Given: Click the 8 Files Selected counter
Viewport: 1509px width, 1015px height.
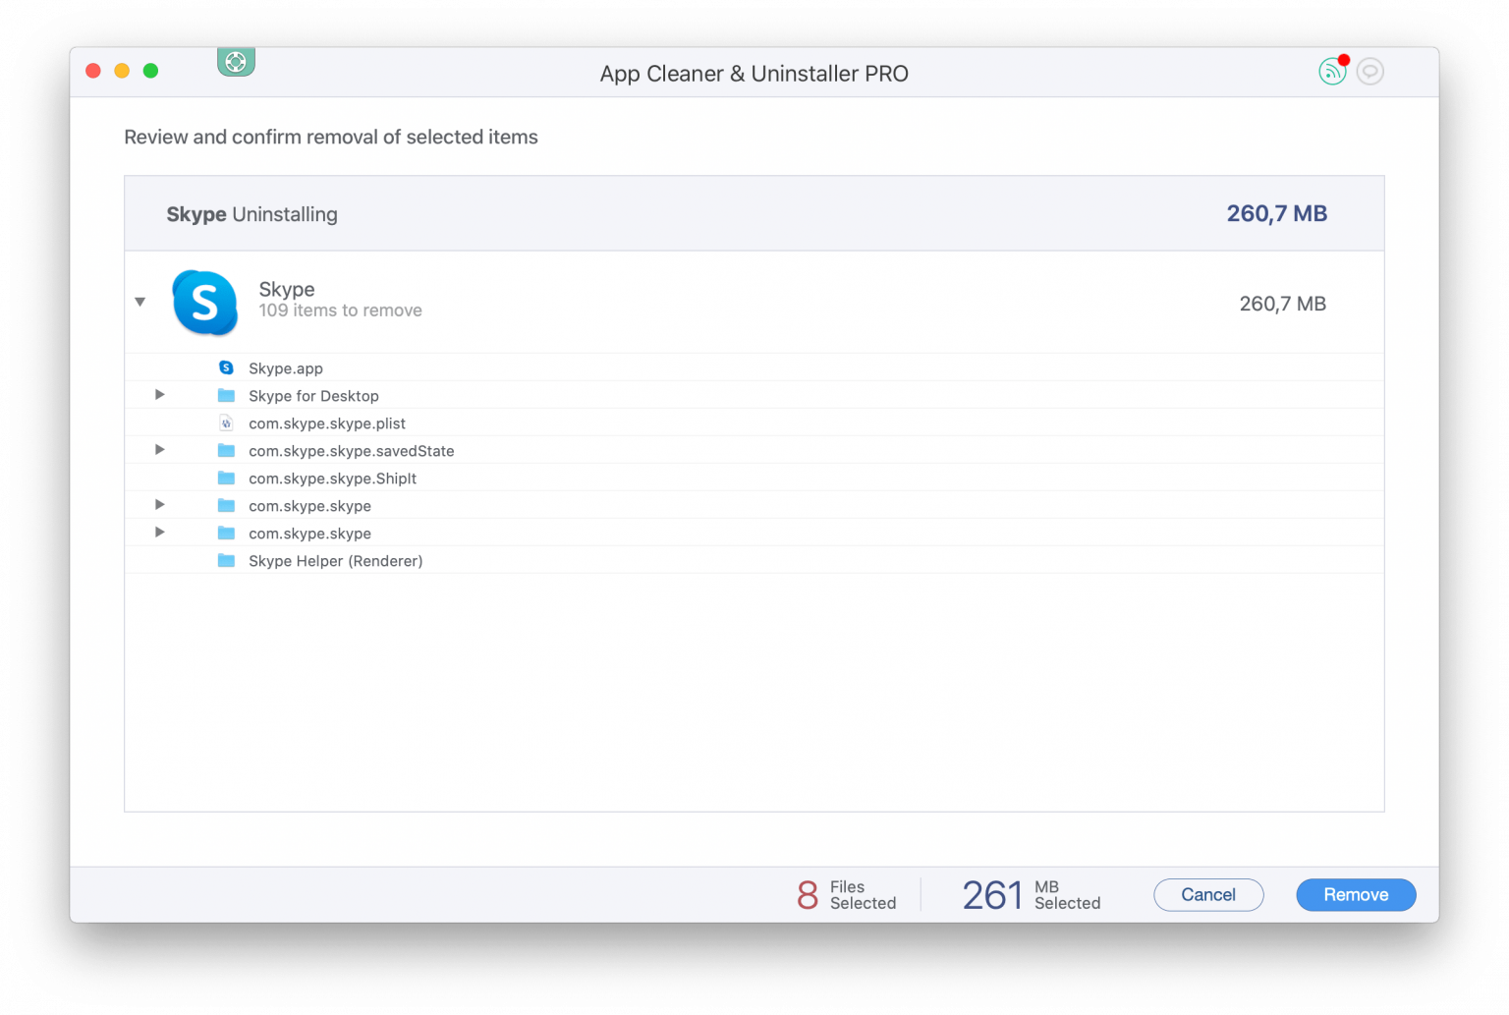Looking at the screenshot, I should click(847, 895).
